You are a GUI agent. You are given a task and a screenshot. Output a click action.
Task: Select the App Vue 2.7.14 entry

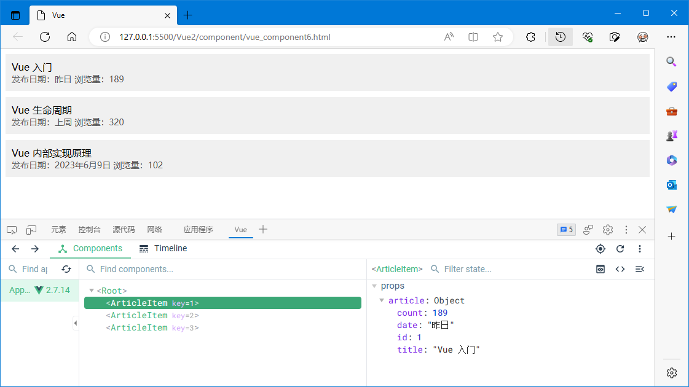point(39,291)
